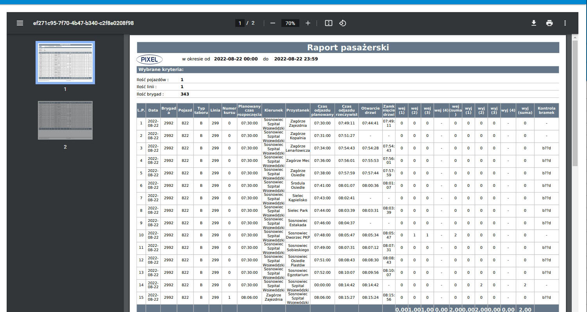Edit the current page number field
Screen dimensions: 587x312
(240, 23)
